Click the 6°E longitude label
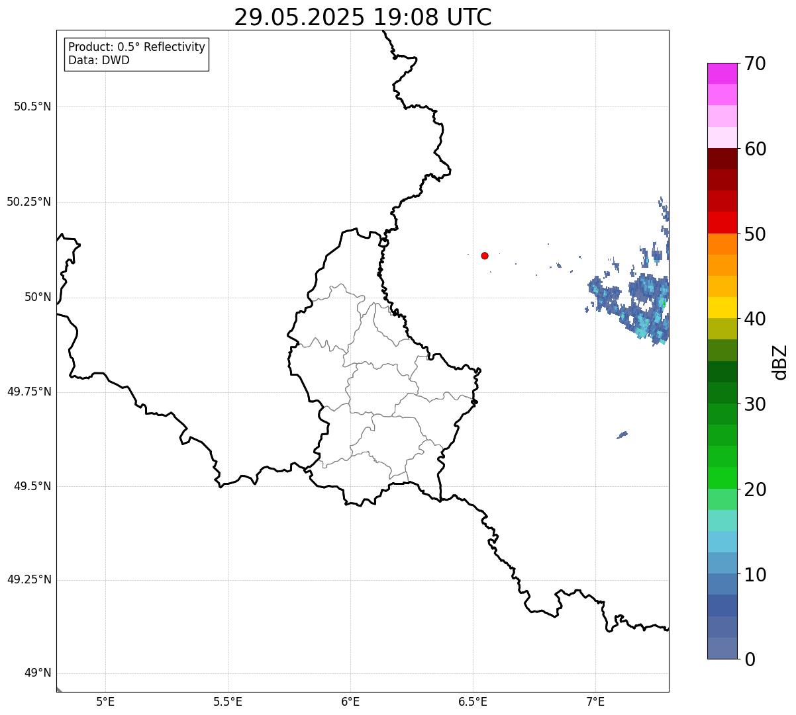The width and height of the screenshot is (796, 715). click(x=350, y=701)
